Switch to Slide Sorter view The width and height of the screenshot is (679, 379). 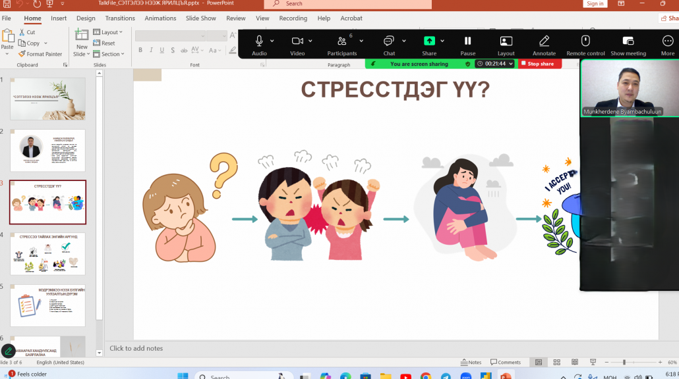point(557,363)
